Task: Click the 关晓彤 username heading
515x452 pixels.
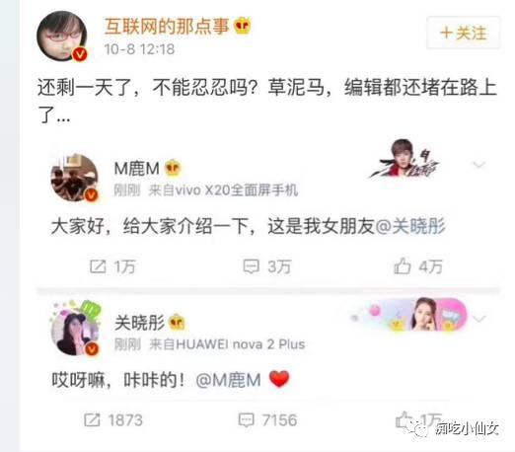Action: click(x=139, y=323)
